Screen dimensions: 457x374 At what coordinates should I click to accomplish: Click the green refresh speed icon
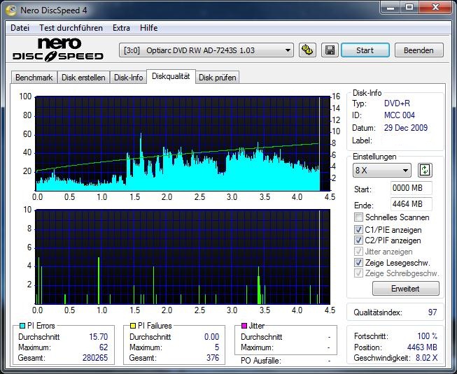[x=425, y=170]
